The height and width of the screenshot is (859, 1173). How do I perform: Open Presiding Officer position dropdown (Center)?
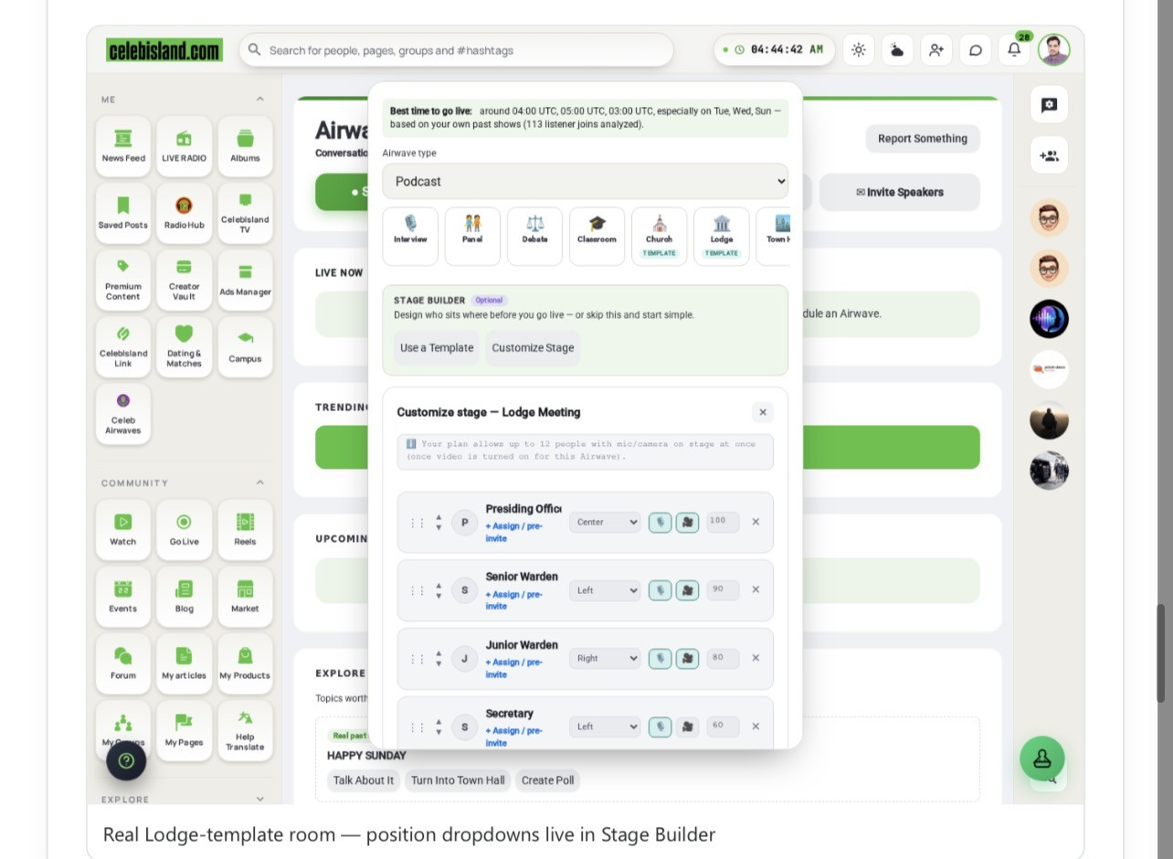pyautogui.click(x=605, y=522)
